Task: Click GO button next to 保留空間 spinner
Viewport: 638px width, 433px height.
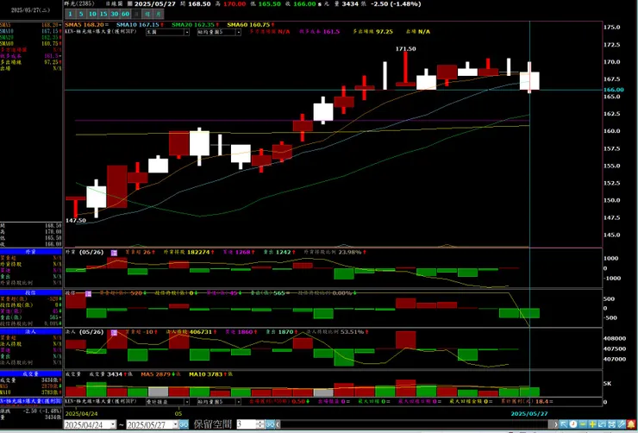Action: 270,424
